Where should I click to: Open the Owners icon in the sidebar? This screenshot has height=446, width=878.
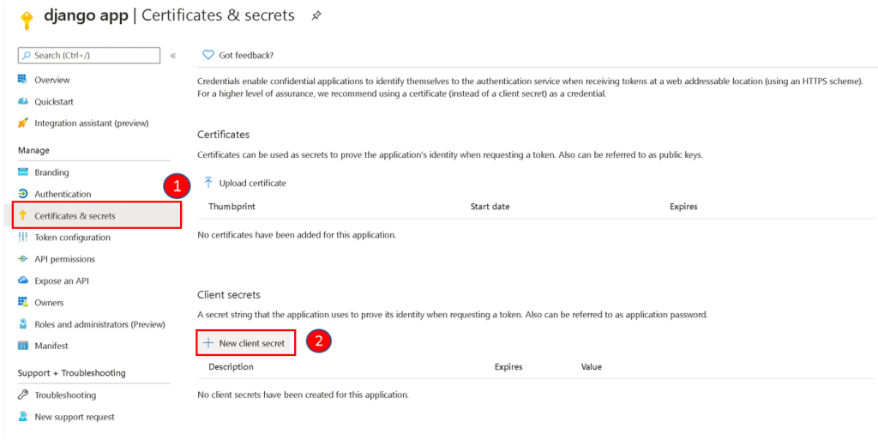[x=23, y=303]
